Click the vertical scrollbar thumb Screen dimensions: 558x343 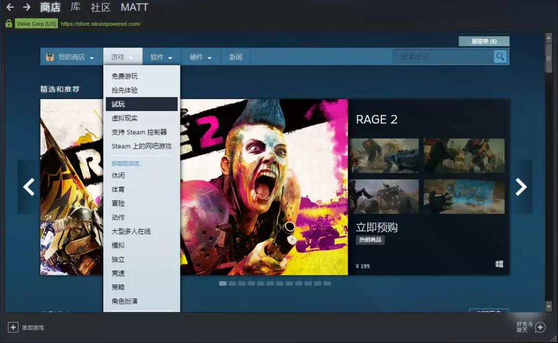coord(548,59)
